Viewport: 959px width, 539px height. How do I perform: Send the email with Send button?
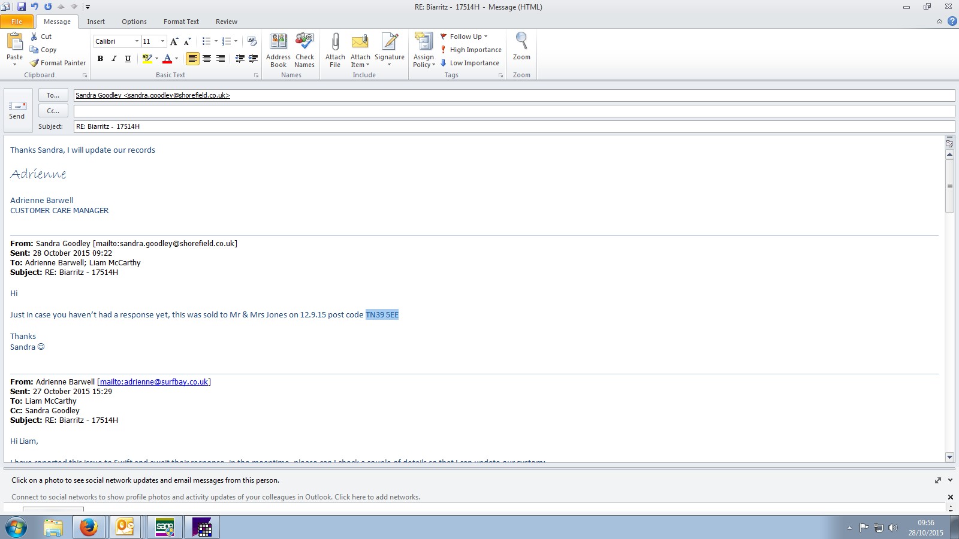17,110
